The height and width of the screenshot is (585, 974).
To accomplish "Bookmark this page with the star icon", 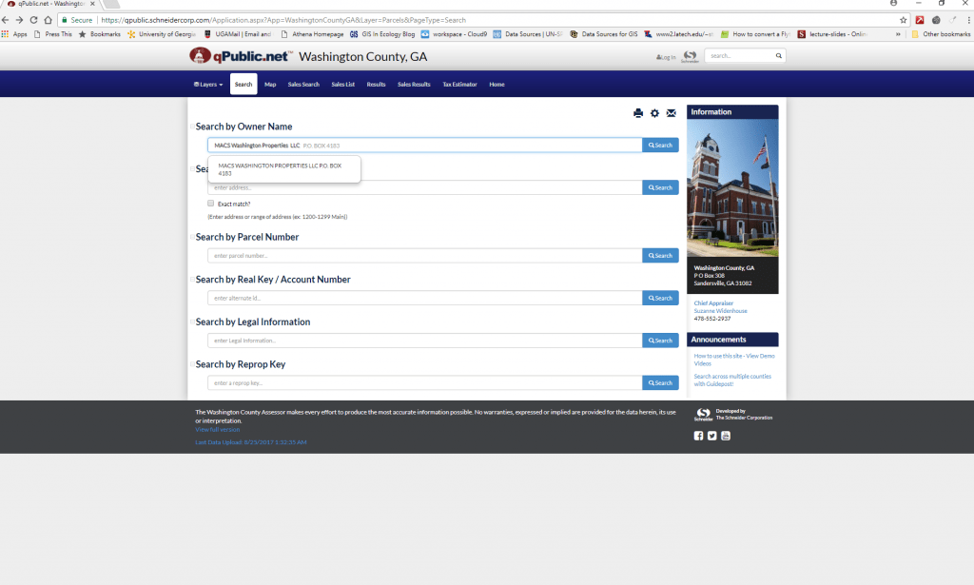I will 903,19.
